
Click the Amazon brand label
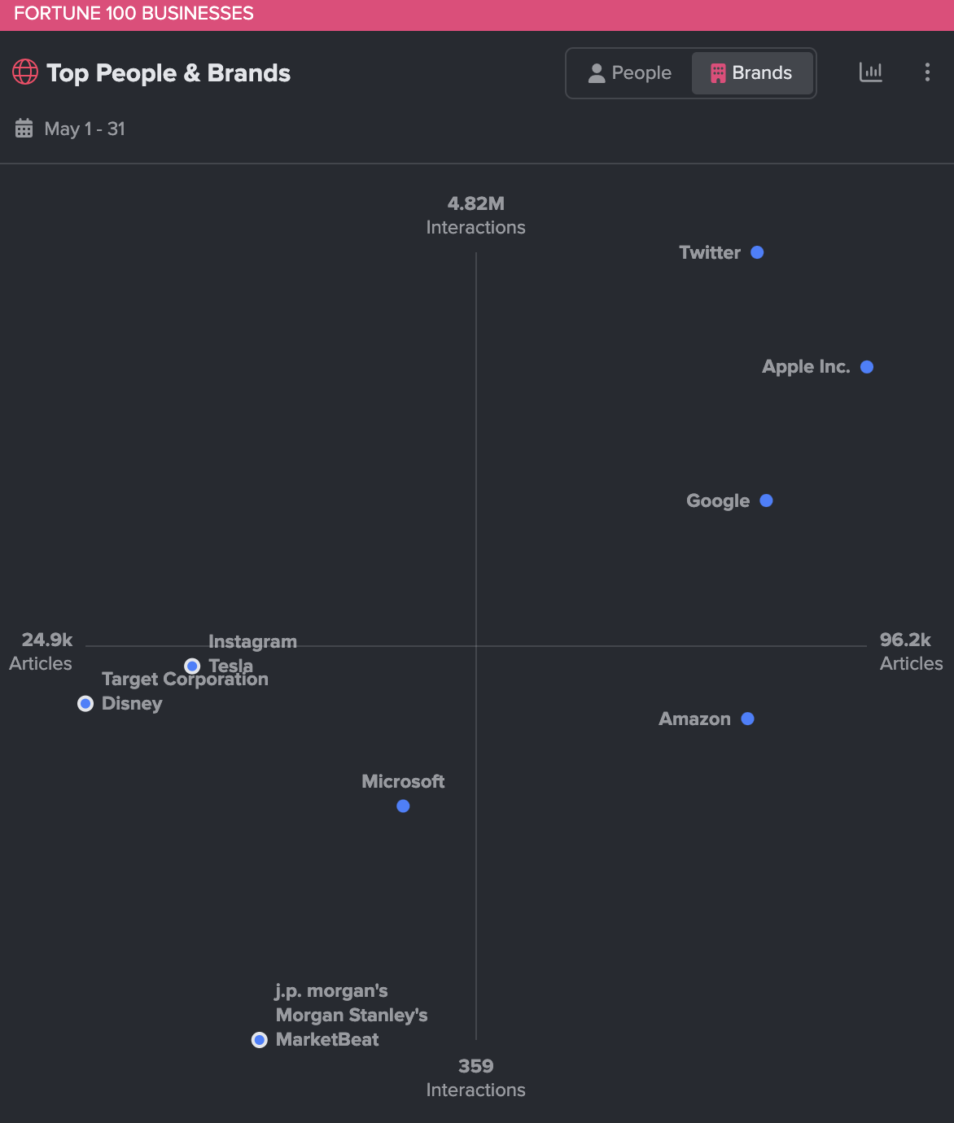pyautogui.click(x=694, y=719)
